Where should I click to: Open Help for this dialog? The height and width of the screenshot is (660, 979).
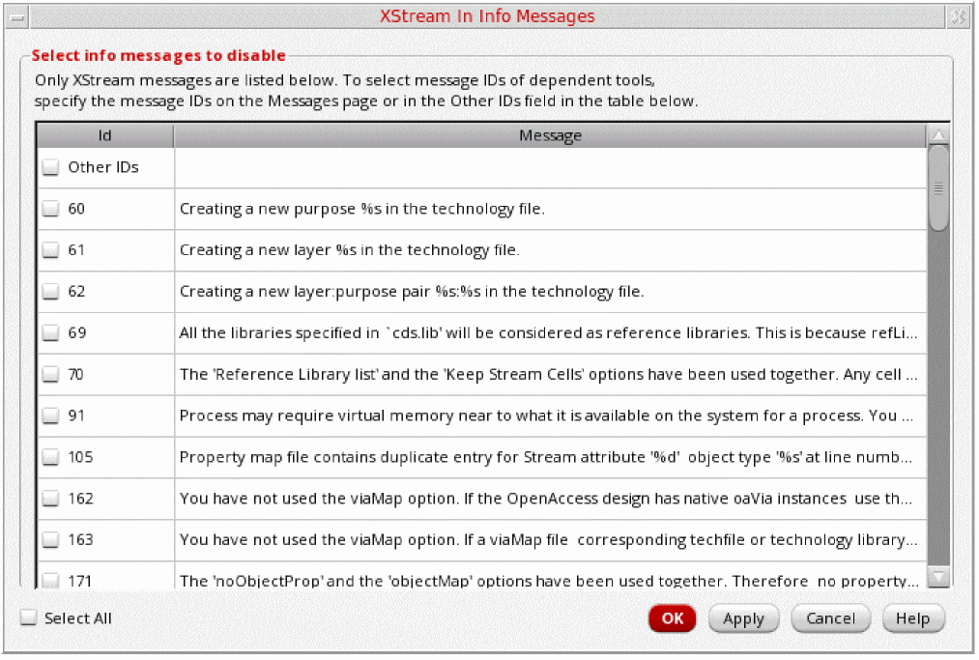pos(913,618)
